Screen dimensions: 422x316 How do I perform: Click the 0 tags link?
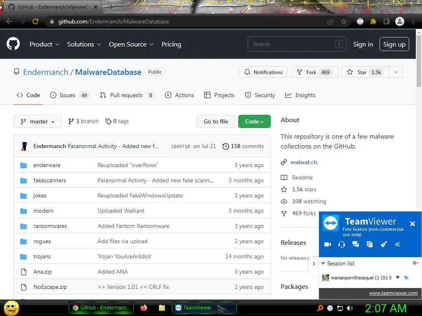pyautogui.click(x=117, y=121)
